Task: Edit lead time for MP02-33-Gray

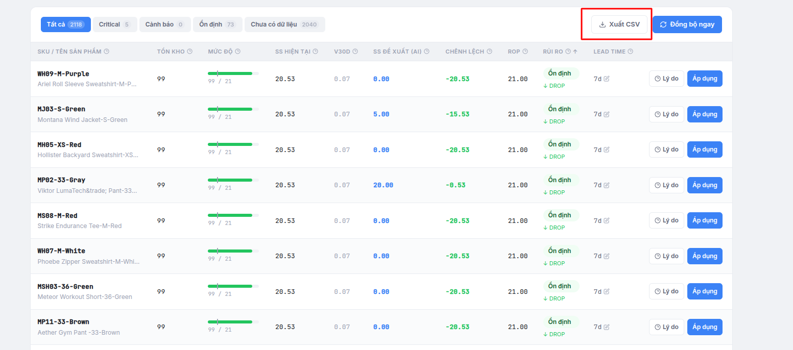Action: pos(607,185)
